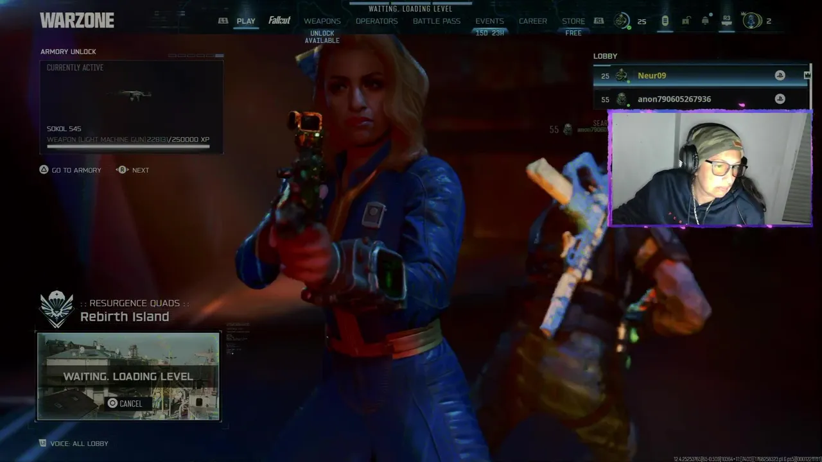
Task: Click the WARZONE logo
Action: point(77,21)
